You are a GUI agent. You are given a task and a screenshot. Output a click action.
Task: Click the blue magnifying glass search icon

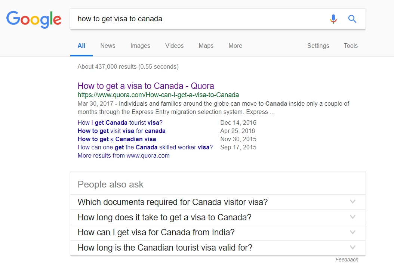[352, 19]
